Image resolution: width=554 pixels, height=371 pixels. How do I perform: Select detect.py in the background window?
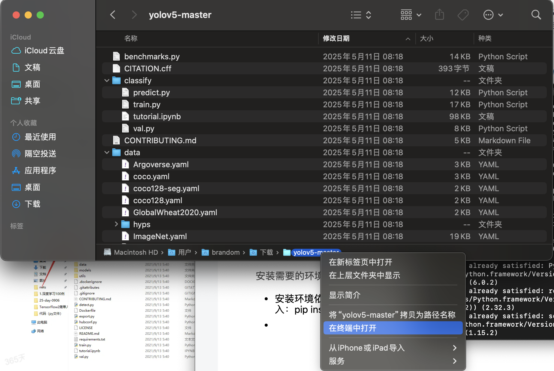(x=86, y=305)
